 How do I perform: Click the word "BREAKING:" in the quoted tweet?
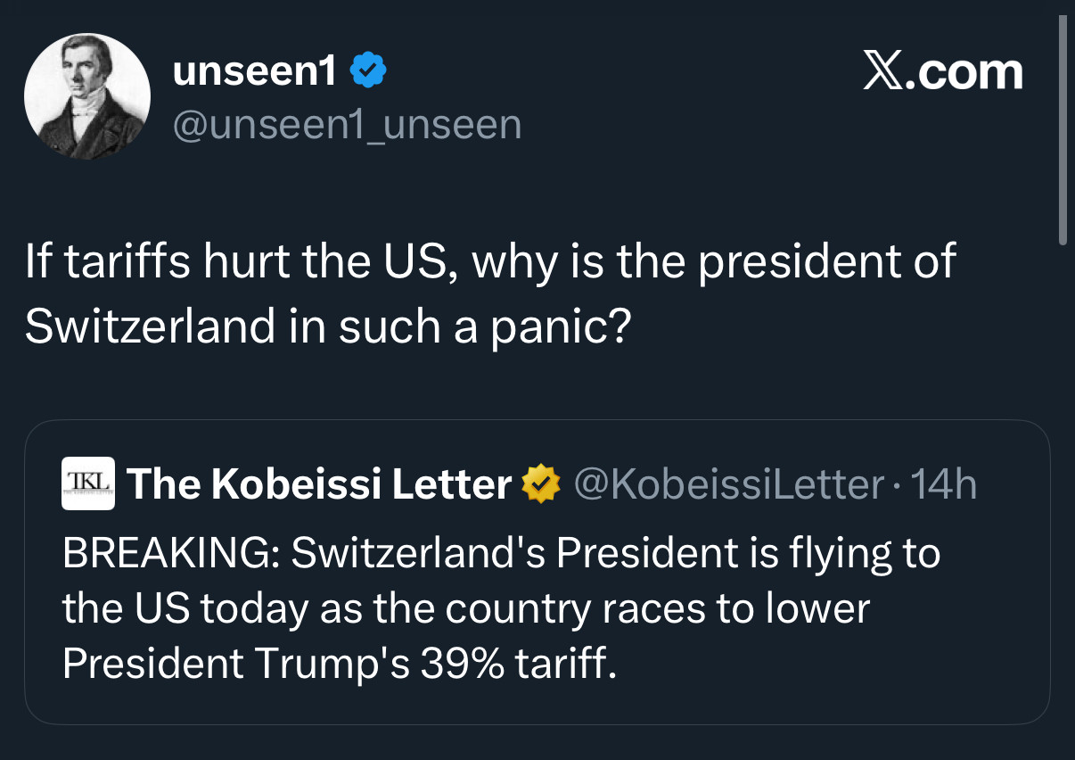[171, 553]
